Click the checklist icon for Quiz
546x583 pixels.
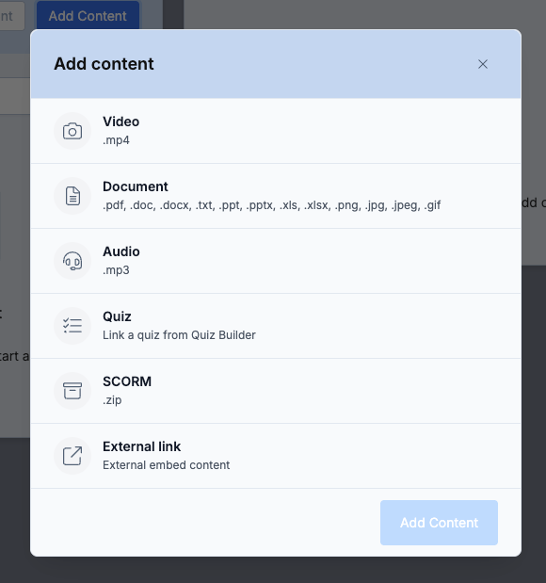click(x=72, y=326)
